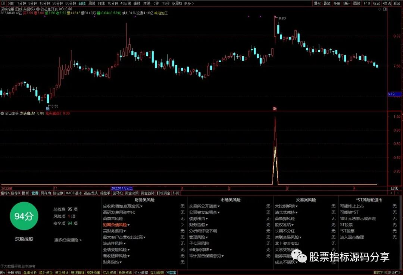Switch to 1分钟 chart period
403x275 pixels.
(22, 3)
